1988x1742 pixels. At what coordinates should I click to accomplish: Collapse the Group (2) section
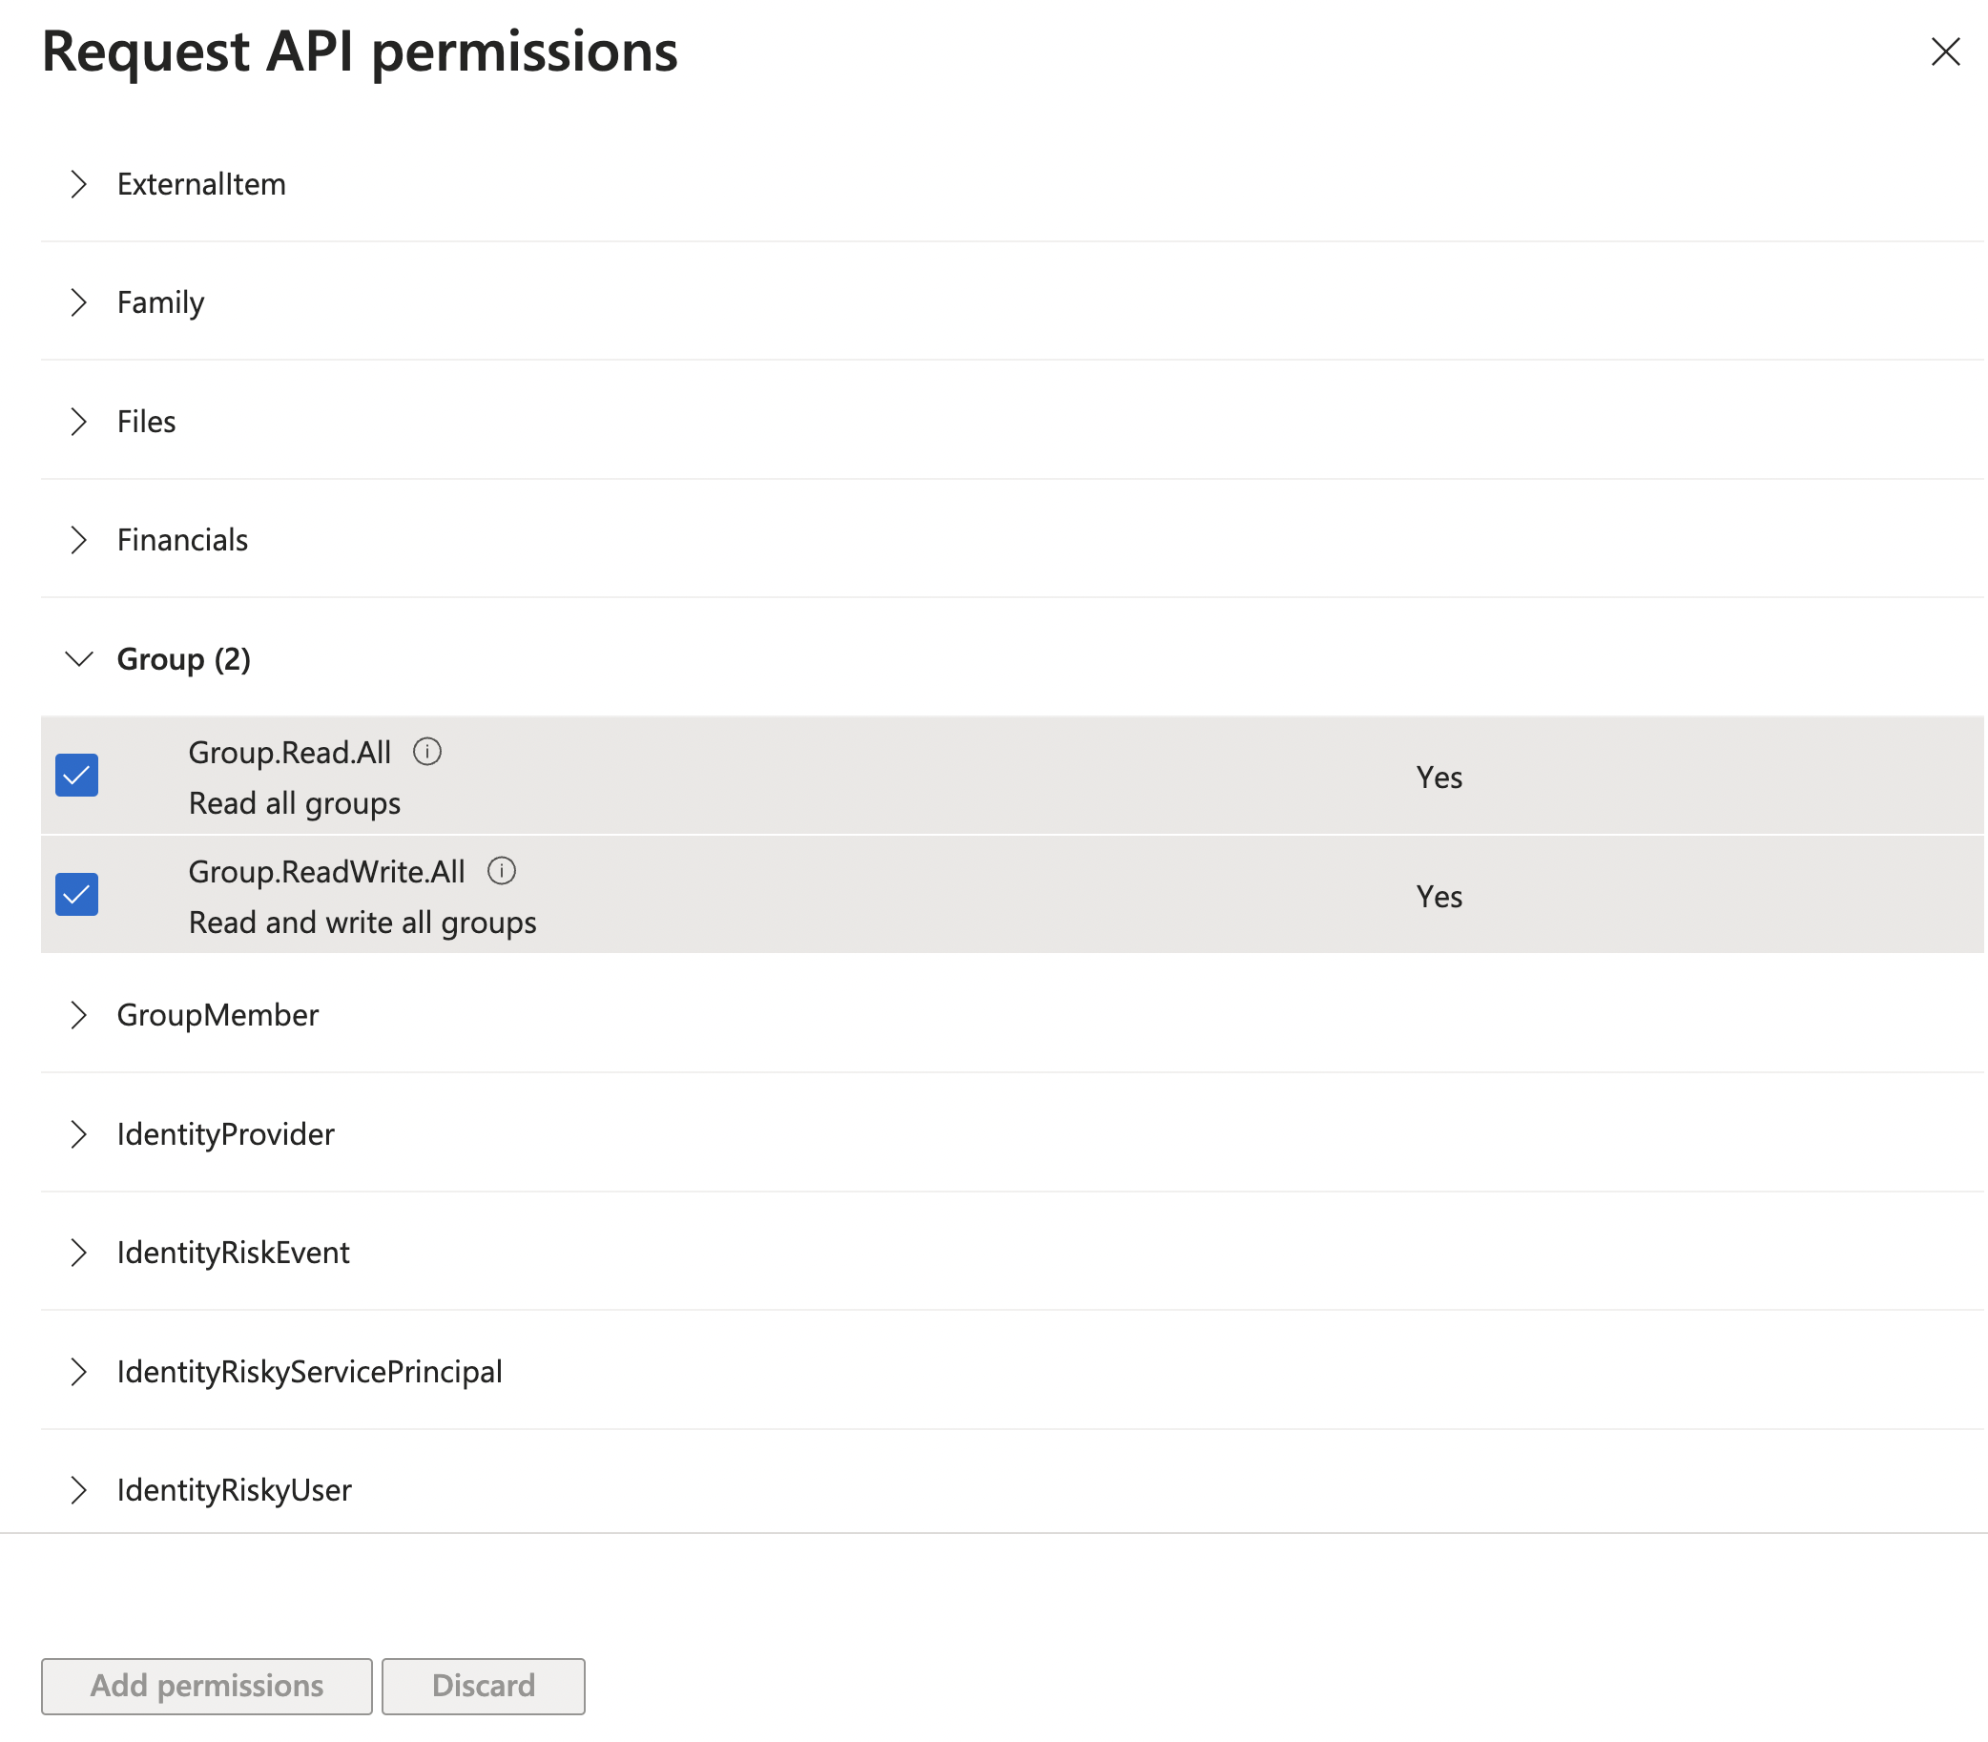click(79, 659)
